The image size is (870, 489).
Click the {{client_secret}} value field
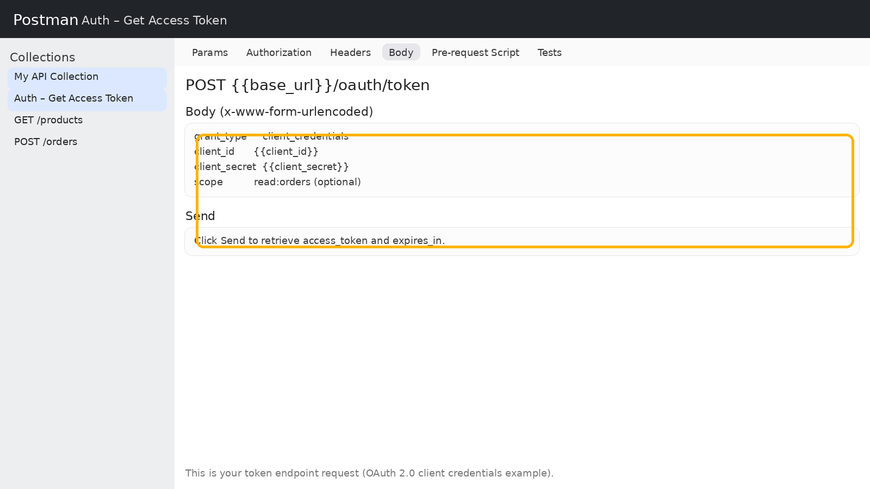coord(306,167)
